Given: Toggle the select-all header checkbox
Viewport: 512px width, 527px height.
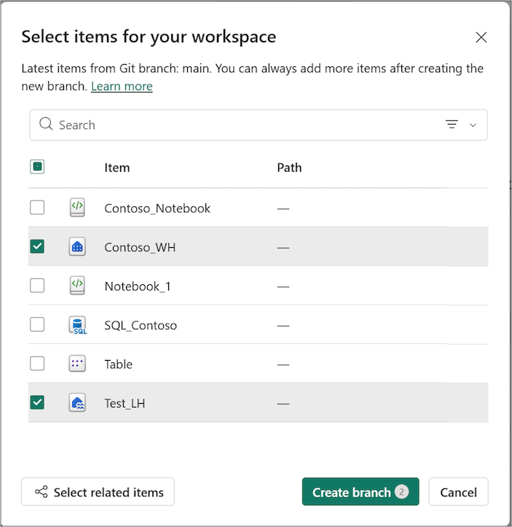Looking at the screenshot, I should tap(37, 167).
